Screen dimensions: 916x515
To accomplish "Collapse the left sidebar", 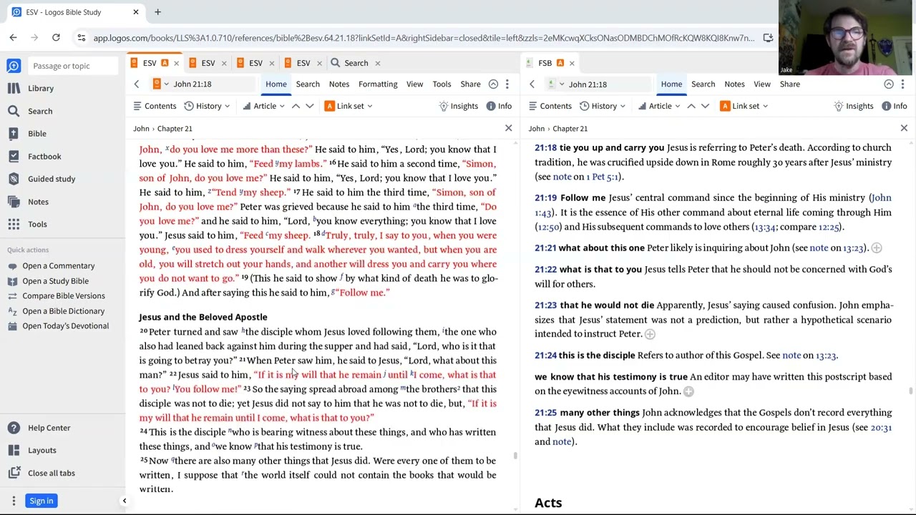I will click(124, 501).
